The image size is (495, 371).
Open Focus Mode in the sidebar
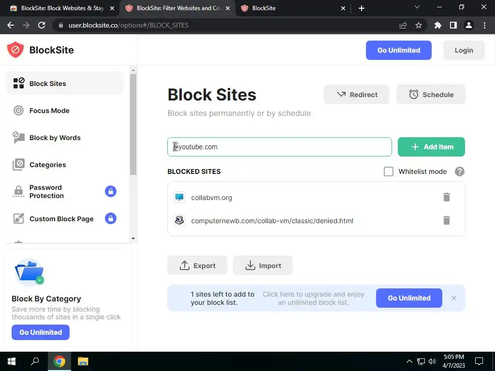point(64,111)
